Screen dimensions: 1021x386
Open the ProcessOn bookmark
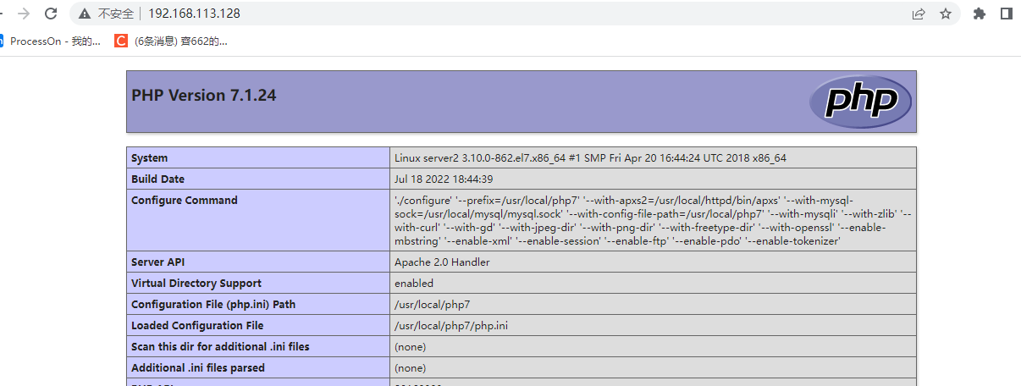click(50, 41)
